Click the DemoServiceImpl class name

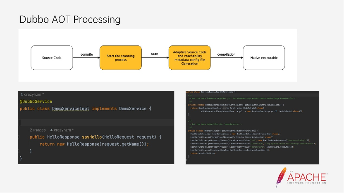pos(71,109)
